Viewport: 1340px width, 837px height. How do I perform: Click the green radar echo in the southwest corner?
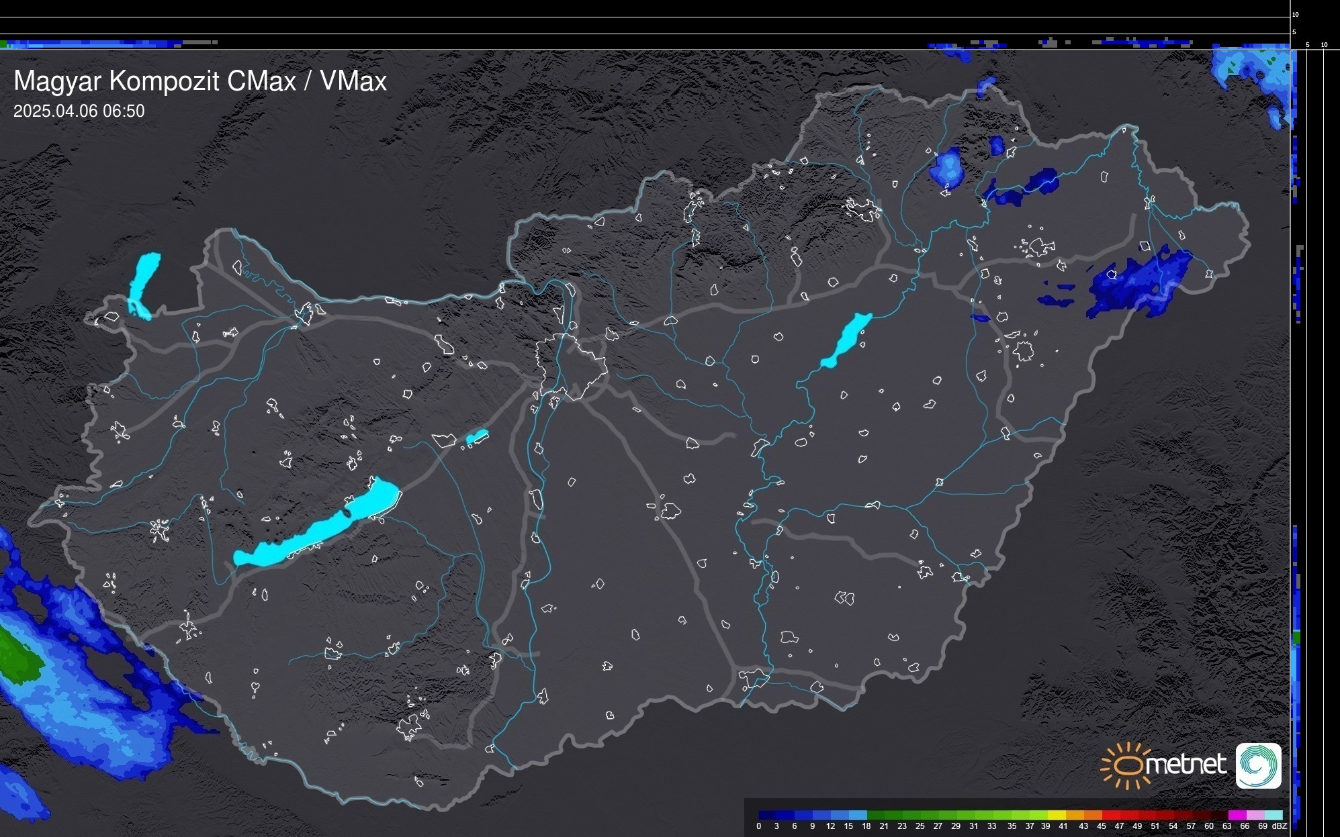coord(17,658)
